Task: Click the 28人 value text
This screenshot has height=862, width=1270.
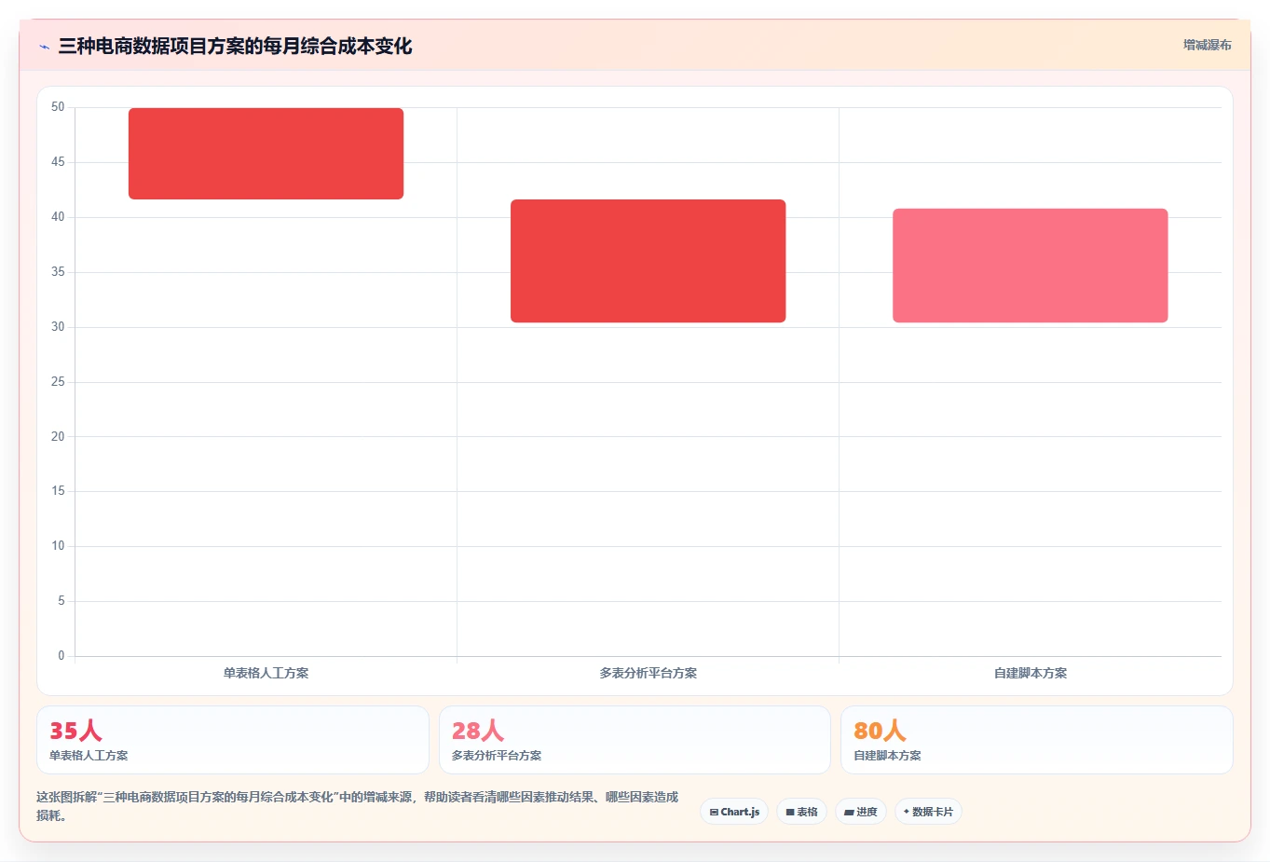Action: coord(478,731)
